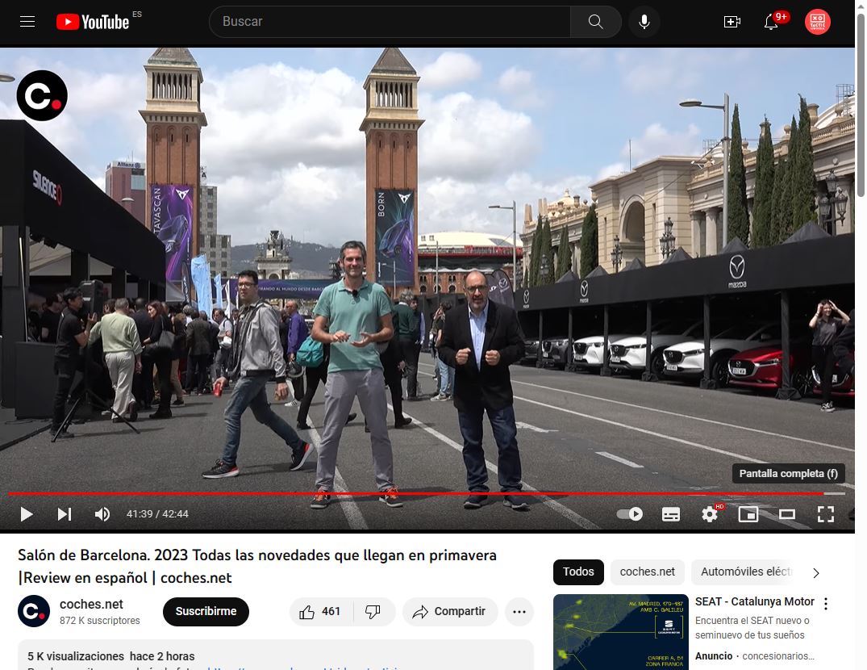Play the video
Viewport: 867px width, 670px height.
point(26,514)
